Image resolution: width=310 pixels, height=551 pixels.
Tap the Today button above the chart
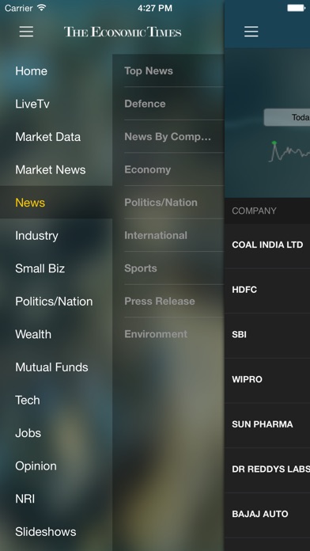287,117
